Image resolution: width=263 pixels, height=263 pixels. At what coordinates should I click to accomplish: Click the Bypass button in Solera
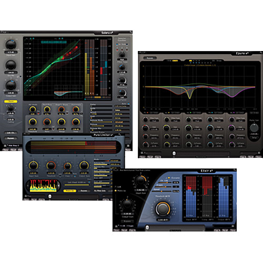click(x=11, y=138)
